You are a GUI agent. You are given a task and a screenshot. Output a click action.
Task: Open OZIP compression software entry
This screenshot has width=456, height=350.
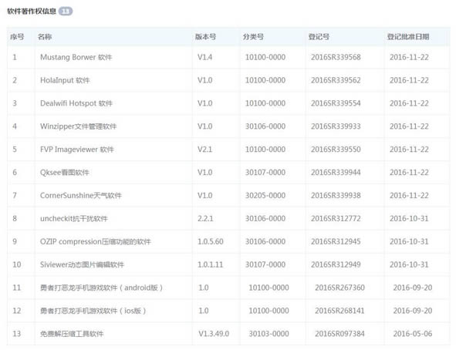pyautogui.click(x=96, y=241)
